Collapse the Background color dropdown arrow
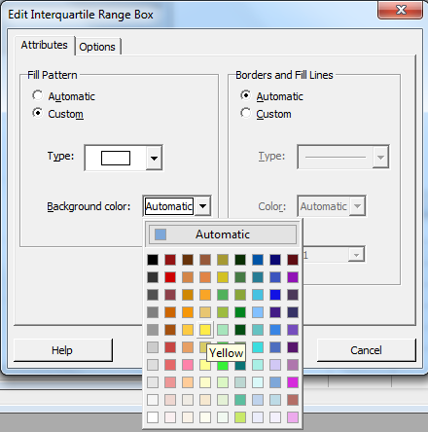428x432 pixels. point(202,206)
